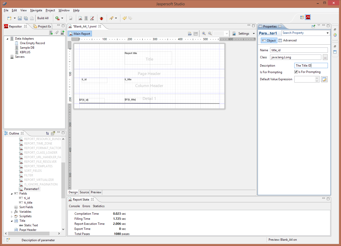Select the Advanced properties tab
This screenshot has width=341, height=246.
[287, 40]
